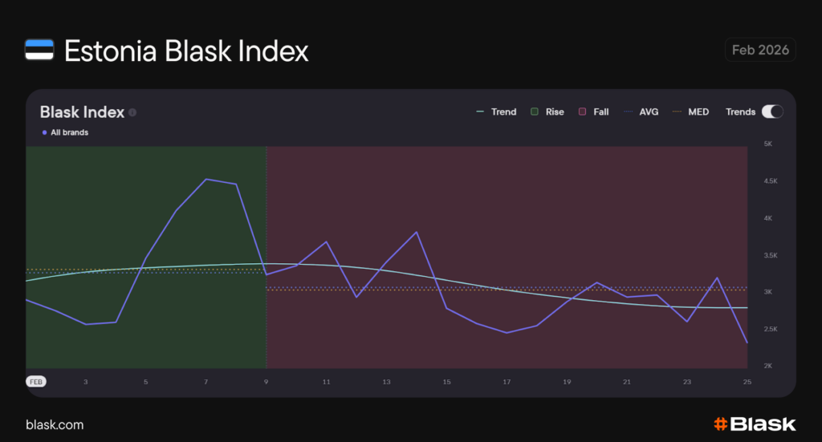Click the Estonia flag icon
This screenshot has width=822, height=442.
click(39, 51)
